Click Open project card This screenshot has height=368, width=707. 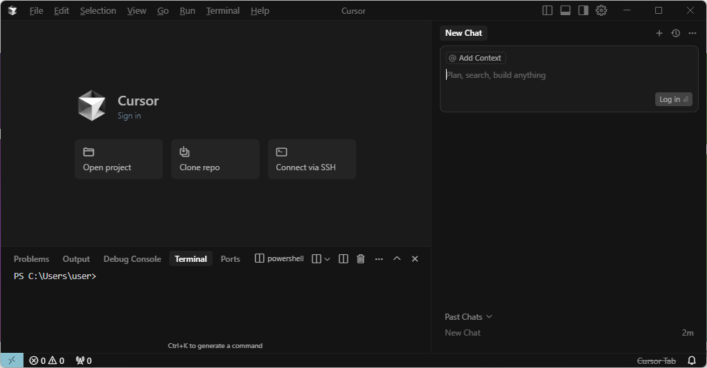click(119, 159)
